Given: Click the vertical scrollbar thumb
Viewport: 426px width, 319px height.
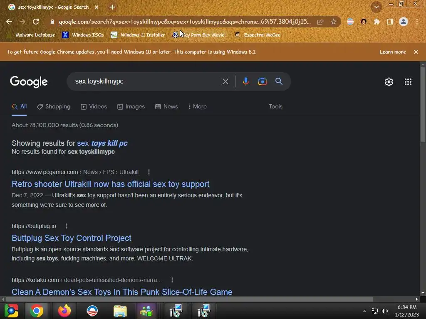Looking at the screenshot, I should click(423, 104).
